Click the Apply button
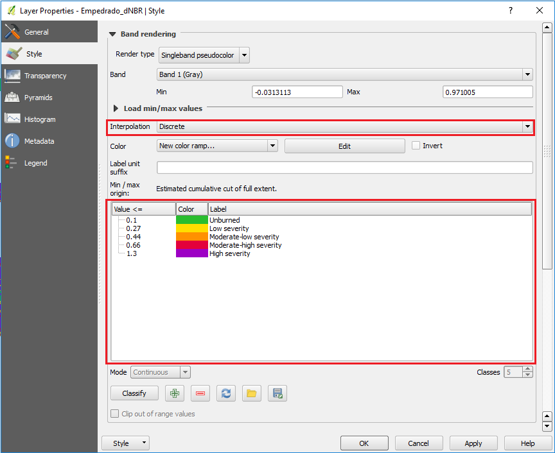The width and height of the screenshot is (555, 453). [x=473, y=443]
